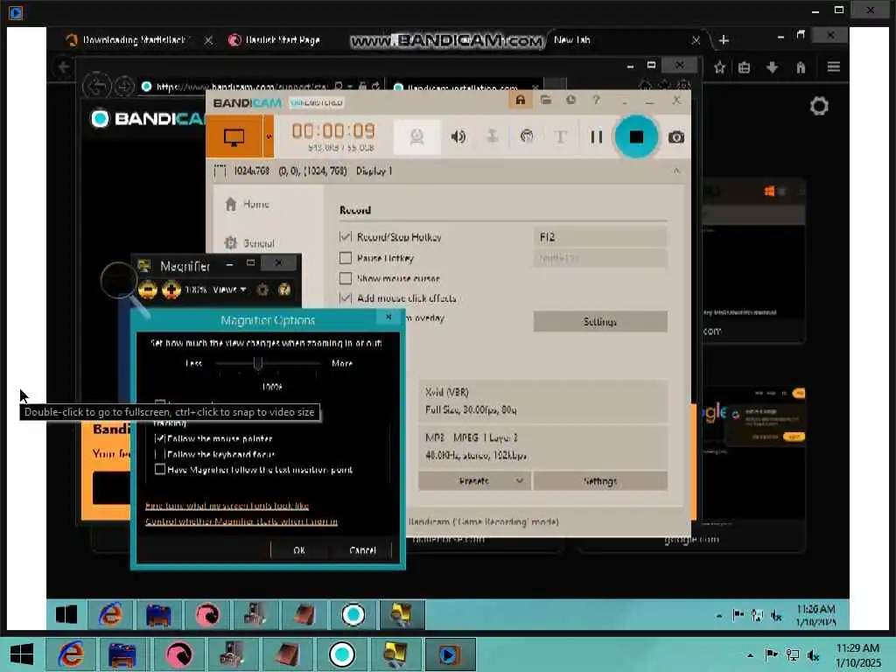This screenshot has height=672, width=896.
Task: Open the media player icon on bottom-most taskbar
Action: 450,654
